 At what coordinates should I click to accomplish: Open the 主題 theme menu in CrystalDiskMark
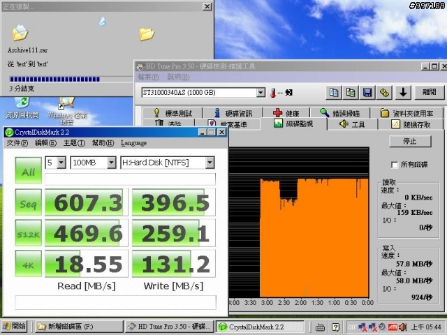(74, 142)
